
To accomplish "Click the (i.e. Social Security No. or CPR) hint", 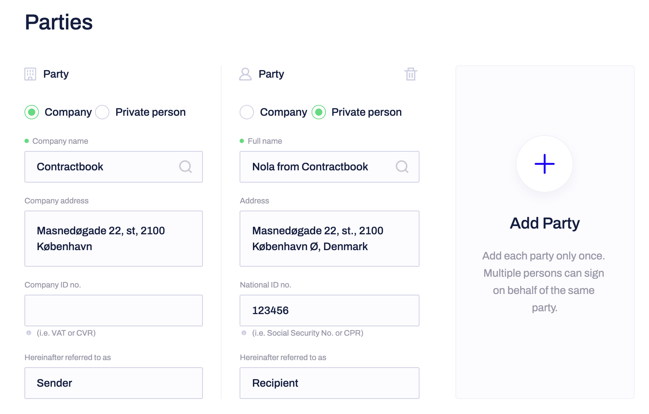I will coord(308,333).
